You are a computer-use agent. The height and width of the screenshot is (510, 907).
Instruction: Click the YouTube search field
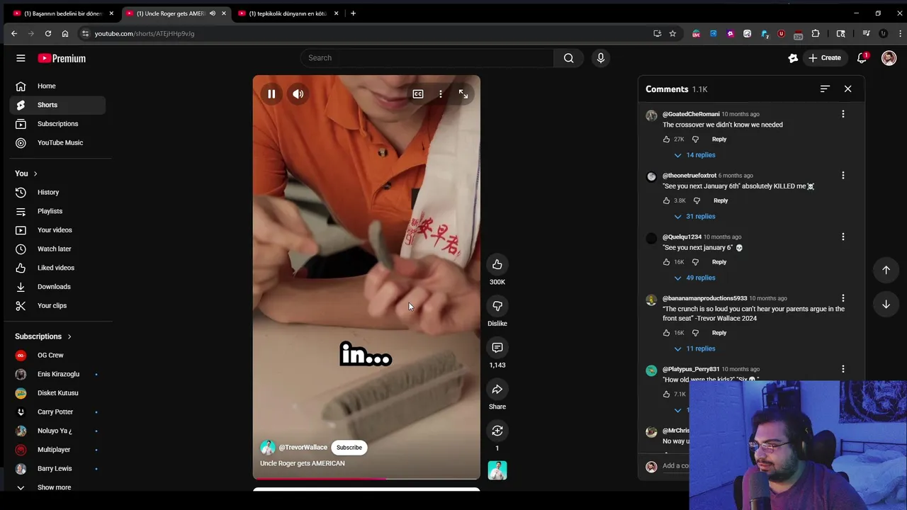point(427,58)
